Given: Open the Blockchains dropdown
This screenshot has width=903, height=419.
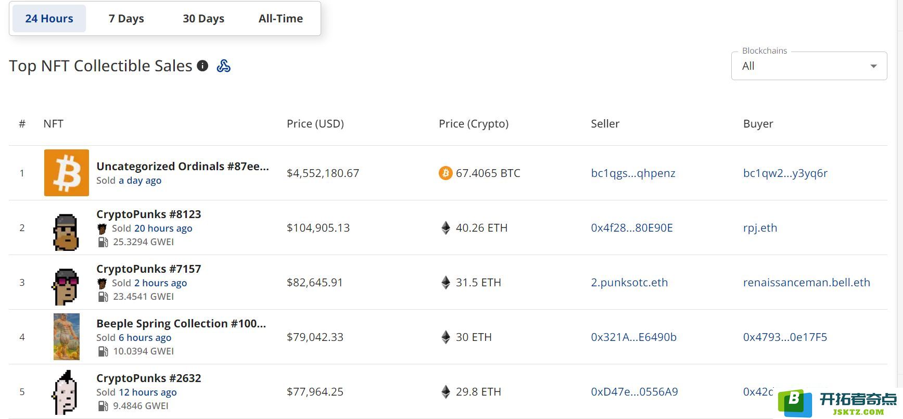Looking at the screenshot, I should [x=802, y=66].
